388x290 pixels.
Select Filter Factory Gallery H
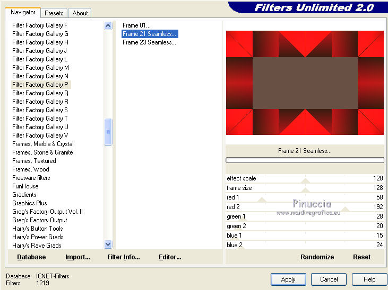pyautogui.click(x=40, y=42)
